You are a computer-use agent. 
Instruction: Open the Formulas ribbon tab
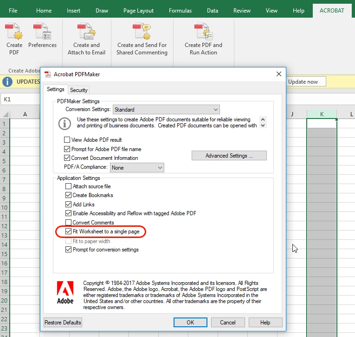[180, 10]
